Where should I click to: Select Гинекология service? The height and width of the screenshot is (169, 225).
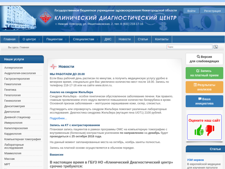tap(12, 101)
